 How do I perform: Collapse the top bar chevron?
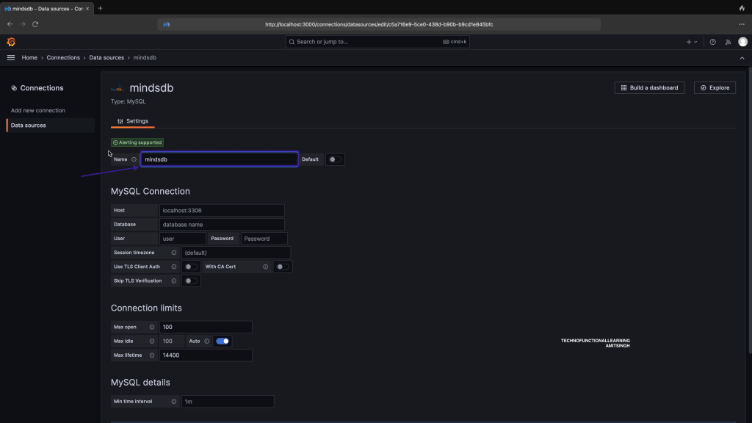pos(742,57)
